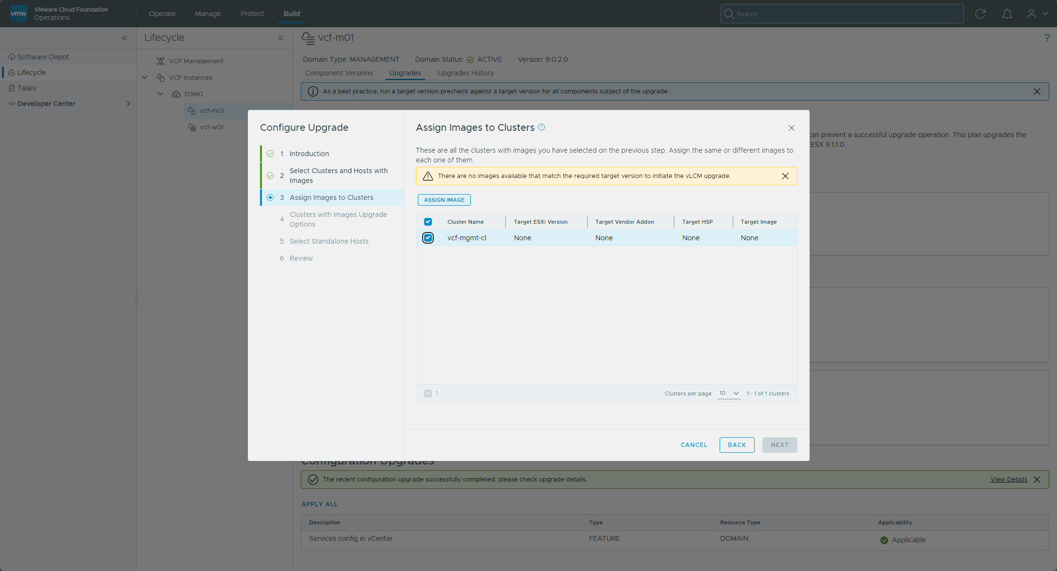Click the vcf-w01 domain icon
This screenshot has width=1057, height=571.
click(192, 127)
